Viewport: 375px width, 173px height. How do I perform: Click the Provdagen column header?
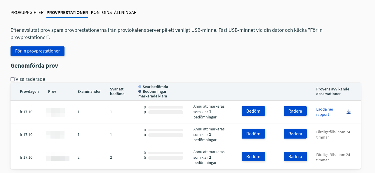(x=29, y=92)
